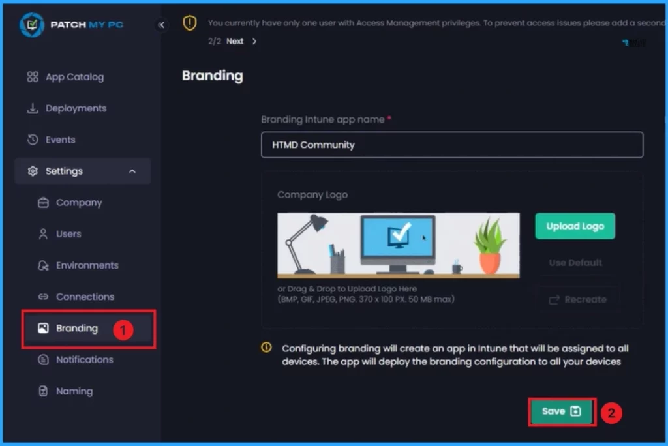The height and width of the screenshot is (446, 668).
Task: Click the Connections link icon
Action: pyautogui.click(x=43, y=297)
